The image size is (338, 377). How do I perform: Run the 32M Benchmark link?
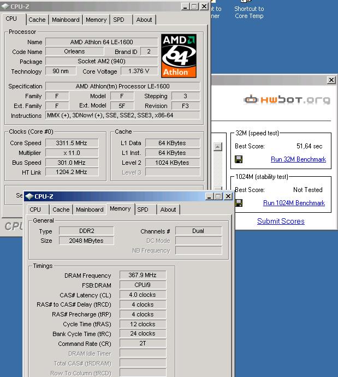coord(298,159)
